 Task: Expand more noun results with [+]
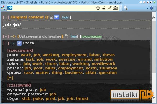tap(10, 78)
